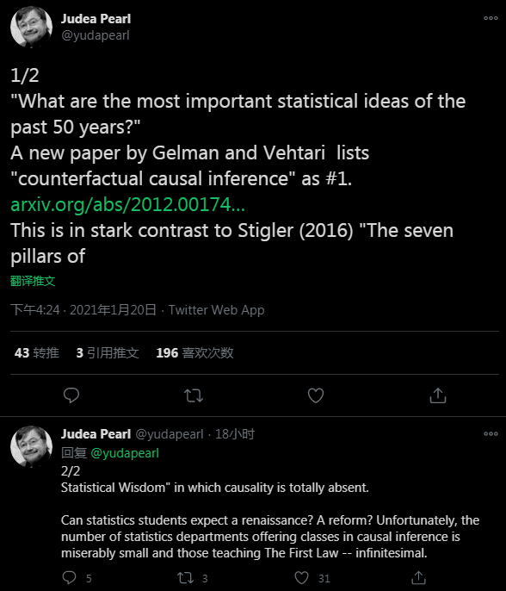View the 196 likes list
Image resolution: width=506 pixels, height=591 pixels.
coord(194,353)
